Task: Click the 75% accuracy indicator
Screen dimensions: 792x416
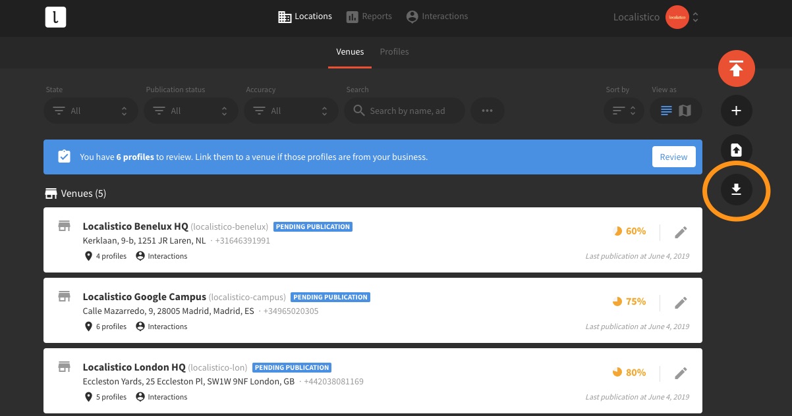Action: 629,301
